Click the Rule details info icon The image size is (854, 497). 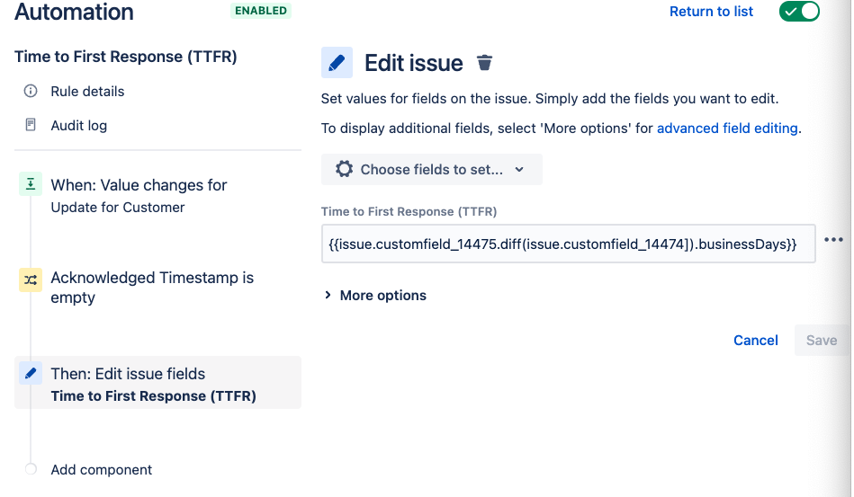tap(31, 91)
